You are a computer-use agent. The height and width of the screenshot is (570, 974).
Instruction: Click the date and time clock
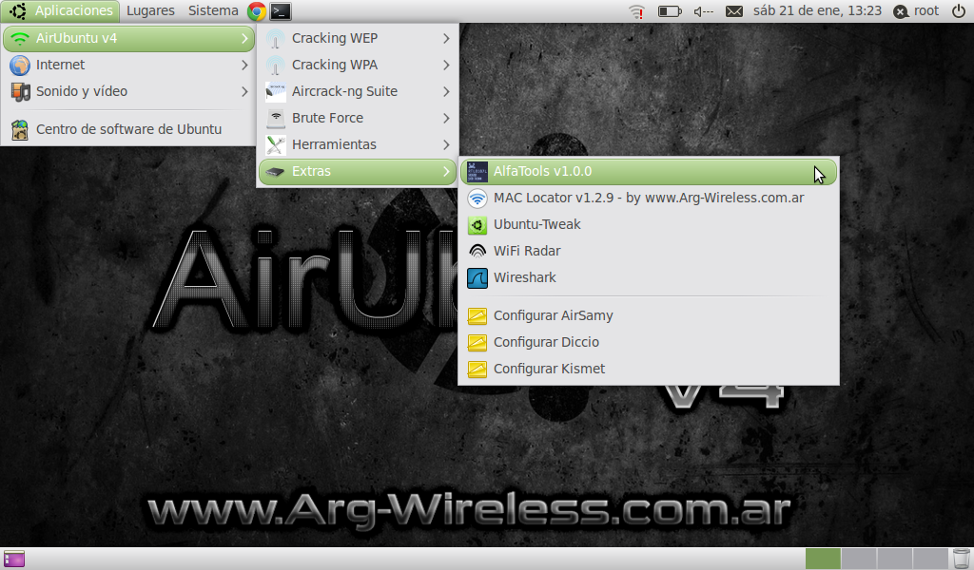tap(816, 11)
